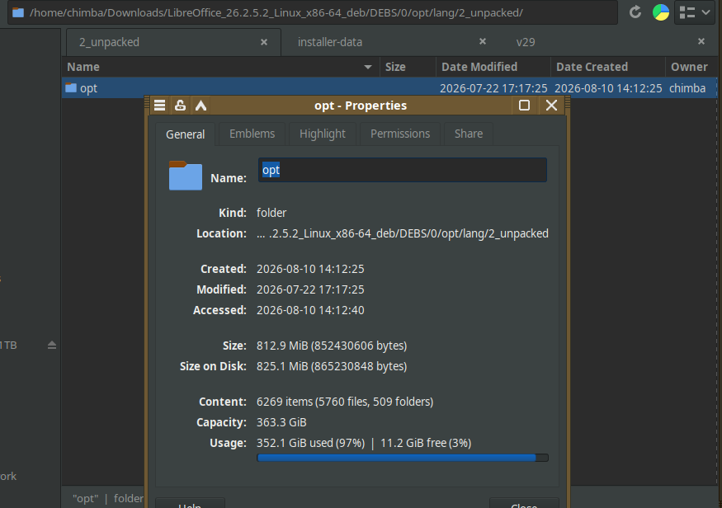Click the Capacity value 363.3 GiB
The width and height of the screenshot is (722, 508).
(x=281, y=423)
